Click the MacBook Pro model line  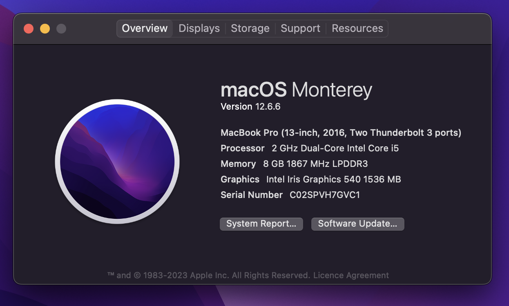click(341, 133)
